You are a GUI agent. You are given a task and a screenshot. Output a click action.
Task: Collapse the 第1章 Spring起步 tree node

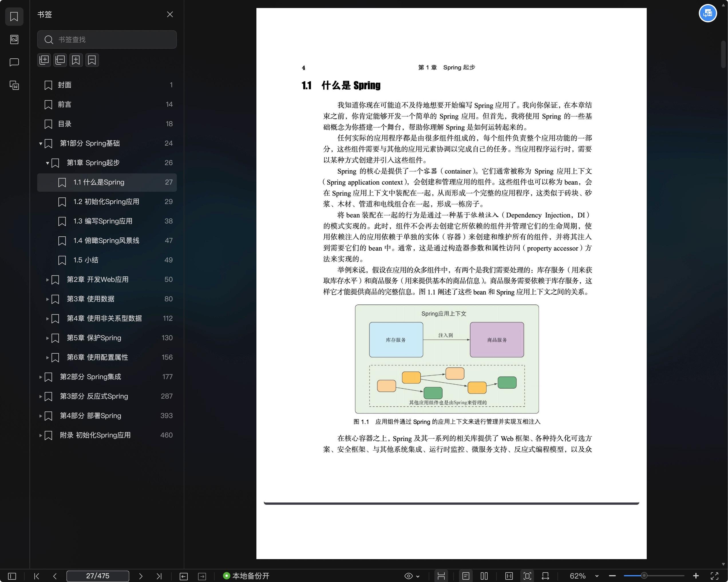(48, 163)
